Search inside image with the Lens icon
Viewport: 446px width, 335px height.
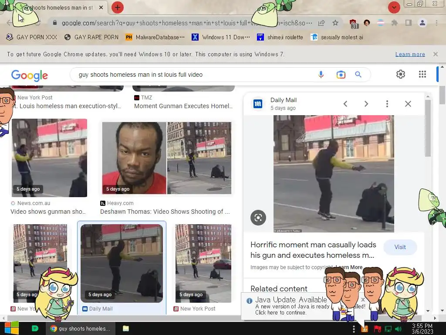pos(258,218)
